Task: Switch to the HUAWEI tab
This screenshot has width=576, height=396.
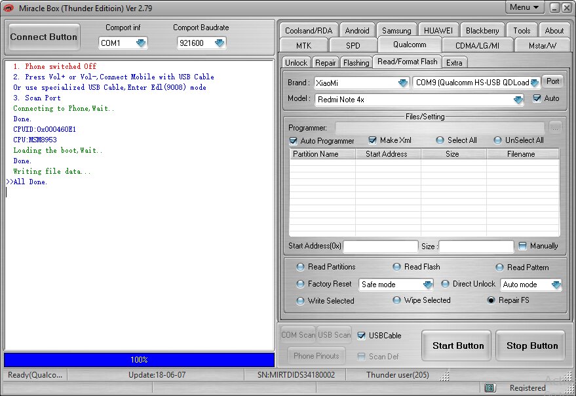Action: (x=438, y=31)
